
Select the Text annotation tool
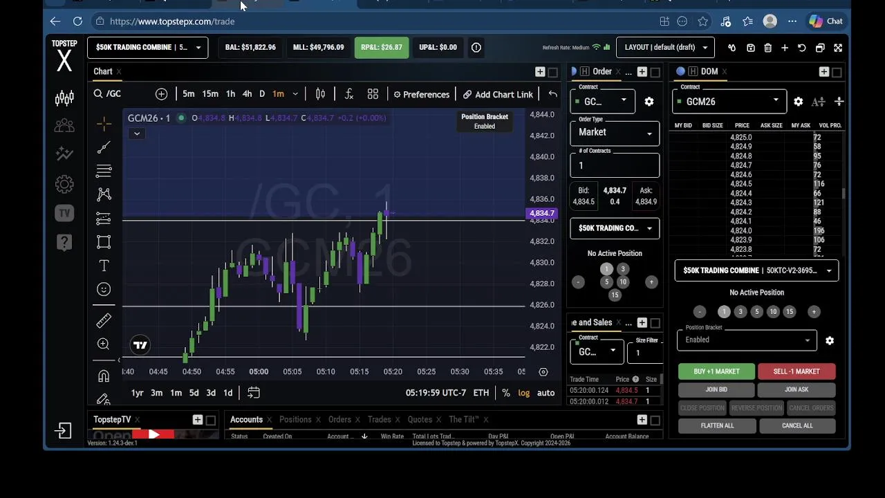pos(104,266)
